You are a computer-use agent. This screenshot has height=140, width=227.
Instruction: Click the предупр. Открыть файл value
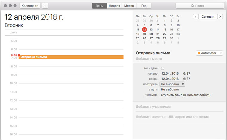[185, 95]
